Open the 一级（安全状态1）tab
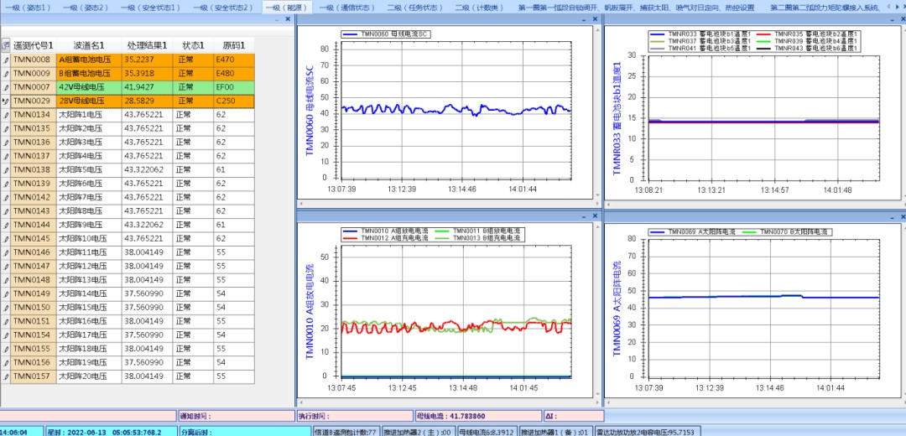The image size is (906, 436). (151, 8)
